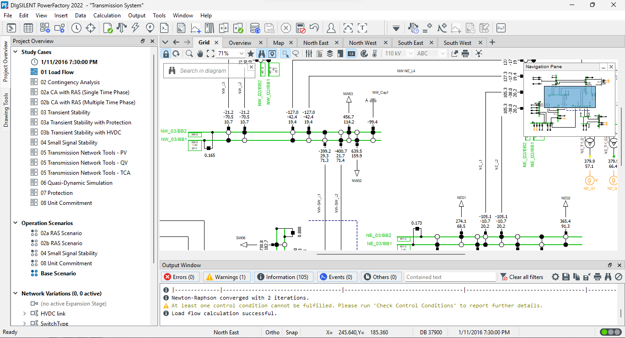Collapse the Network Variations section

point(15,293)
